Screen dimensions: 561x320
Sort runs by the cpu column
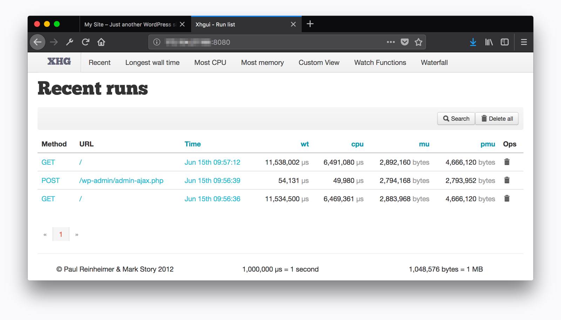pos(357,144)
